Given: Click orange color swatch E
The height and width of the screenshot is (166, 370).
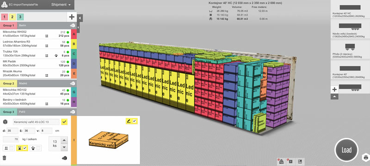Looking at the screenshot, I should (x=74, y=73).
